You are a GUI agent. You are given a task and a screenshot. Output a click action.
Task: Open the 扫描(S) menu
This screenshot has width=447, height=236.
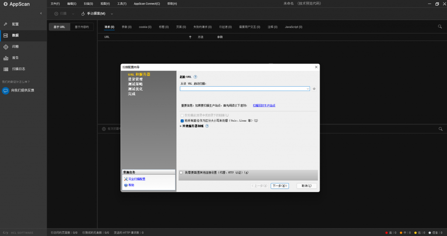(x=88, y=3)
